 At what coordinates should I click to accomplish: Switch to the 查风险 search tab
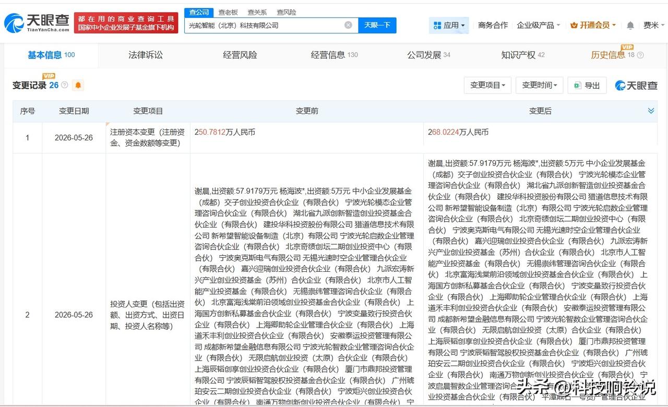point(287,12)
